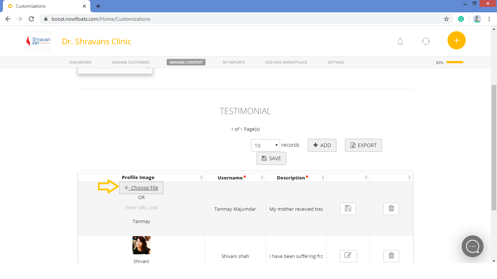Click Tanmay Majumdar username cell

point(235,209)
